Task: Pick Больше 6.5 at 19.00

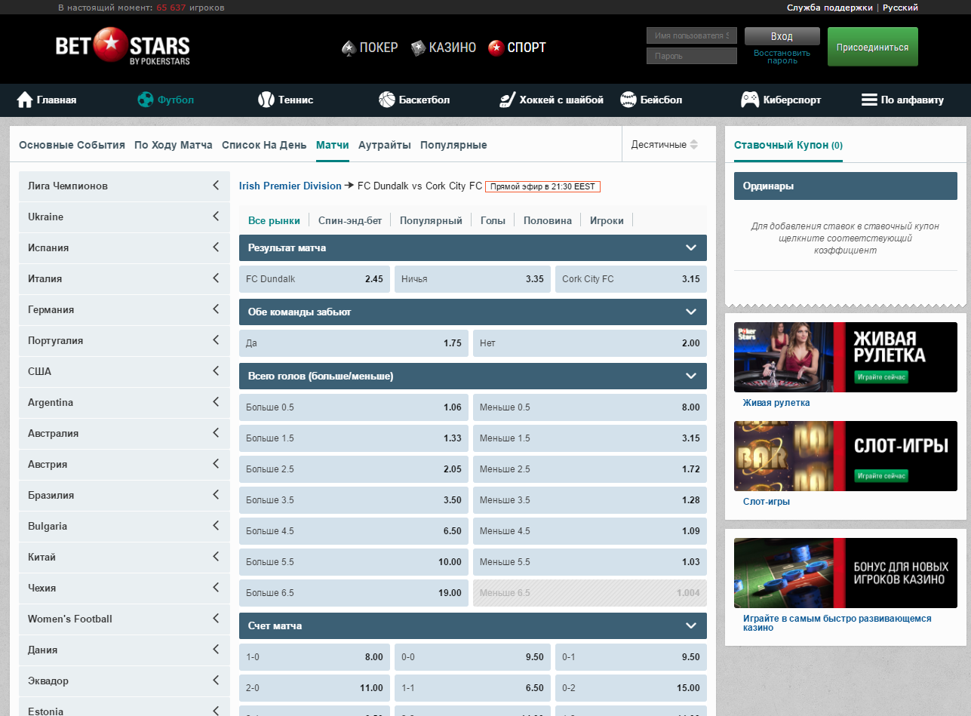Action: tap(354, 592)
